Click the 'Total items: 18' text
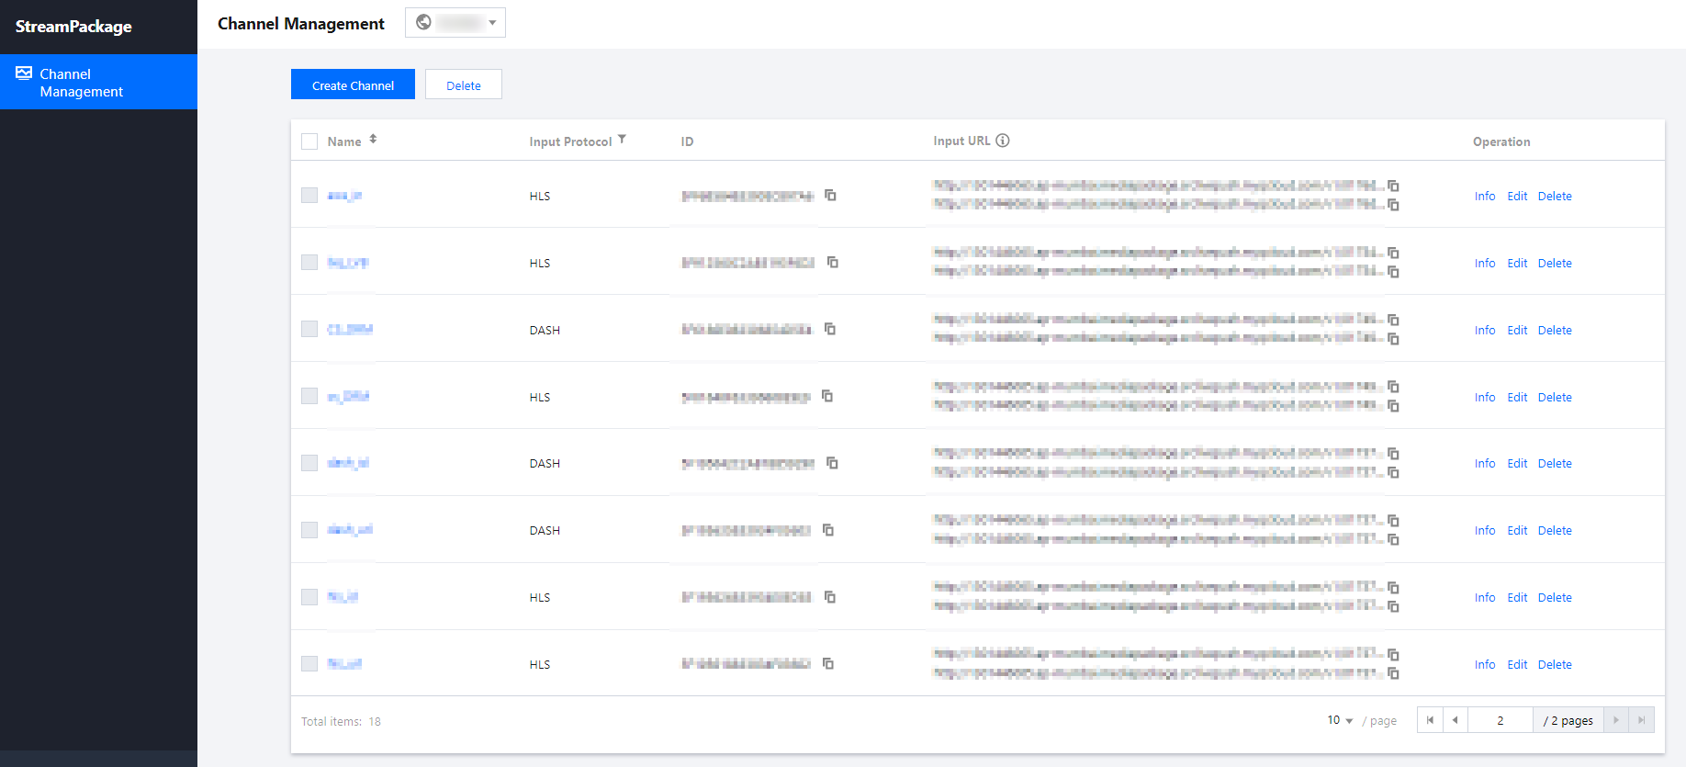The image size is (1686, 767). click(x=341, y=721)
